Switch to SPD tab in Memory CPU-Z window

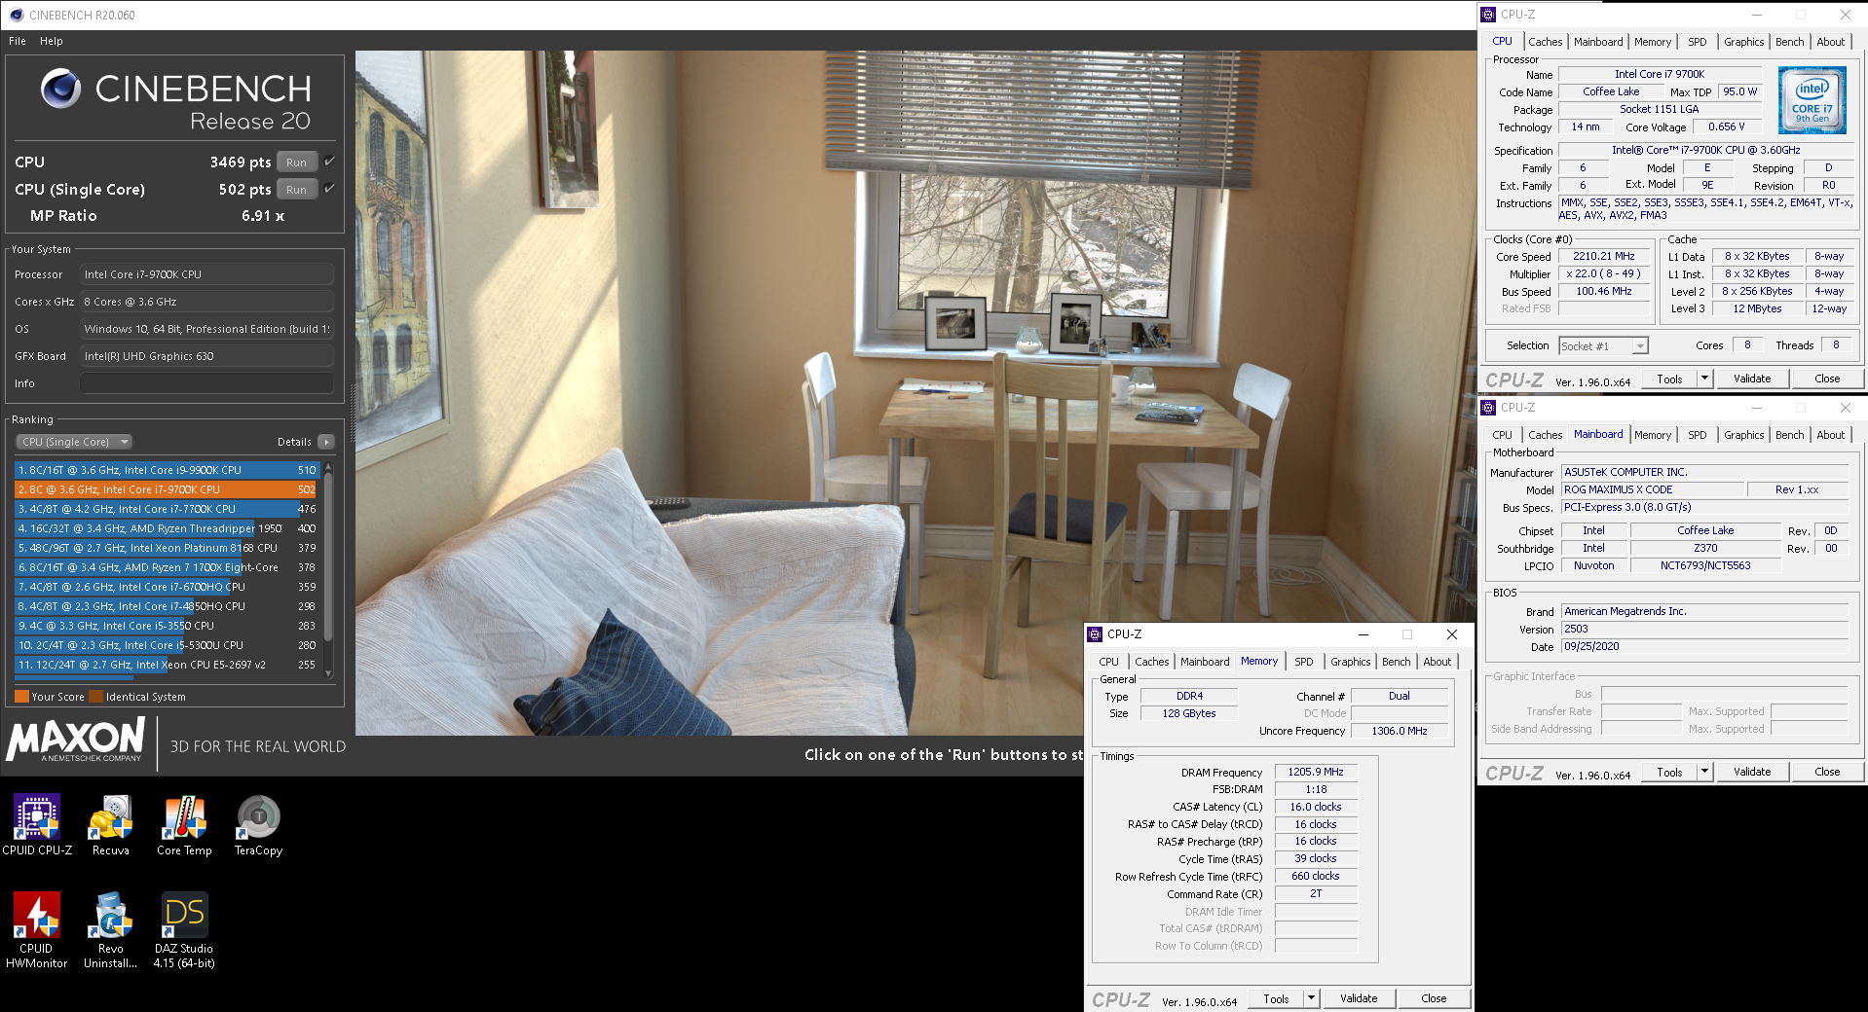pos(1303,662)
